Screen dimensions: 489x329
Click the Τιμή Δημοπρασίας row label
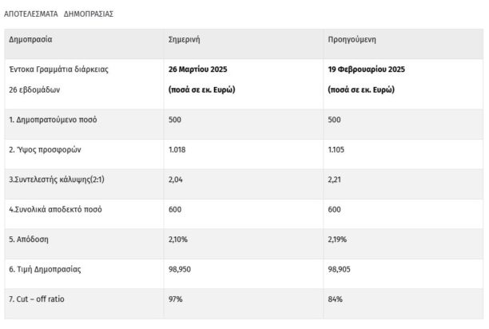(x=45, y=269)
